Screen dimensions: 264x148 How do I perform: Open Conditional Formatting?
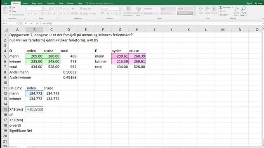click(128, 11)
